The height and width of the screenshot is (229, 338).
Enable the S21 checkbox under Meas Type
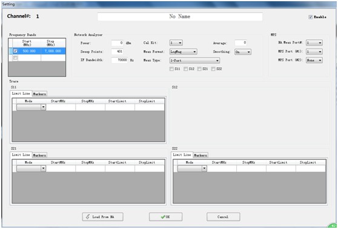click(199, 69)
